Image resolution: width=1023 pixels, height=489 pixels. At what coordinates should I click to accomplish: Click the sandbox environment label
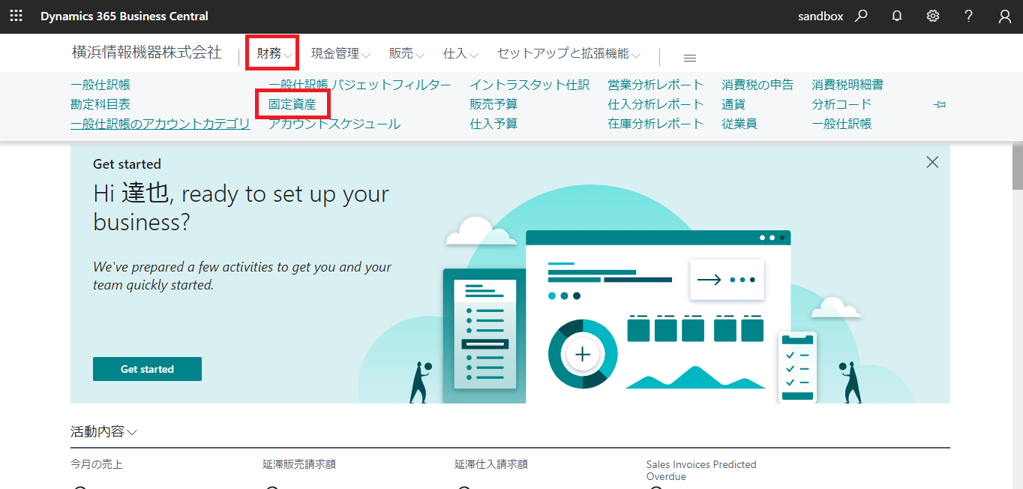[820, 16]
